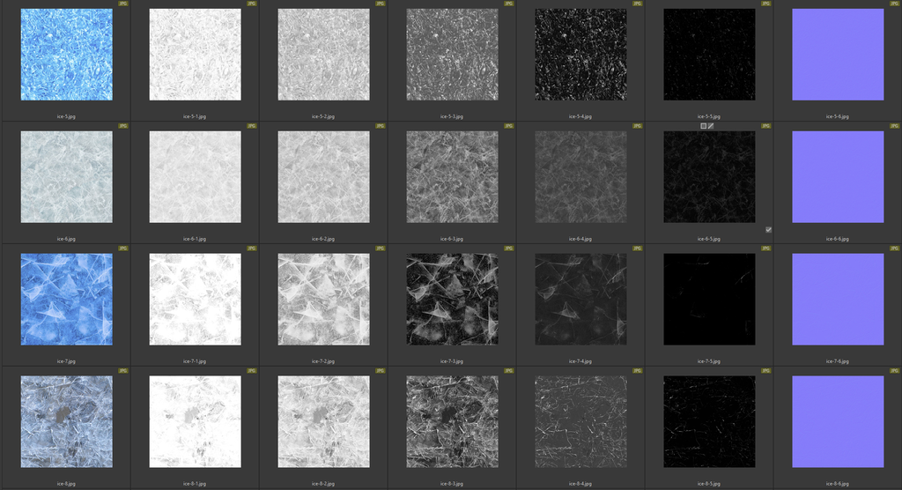Click the JPG badge on ice-5-4.jpg
This screenshot has height=490, width=902.
638,4
